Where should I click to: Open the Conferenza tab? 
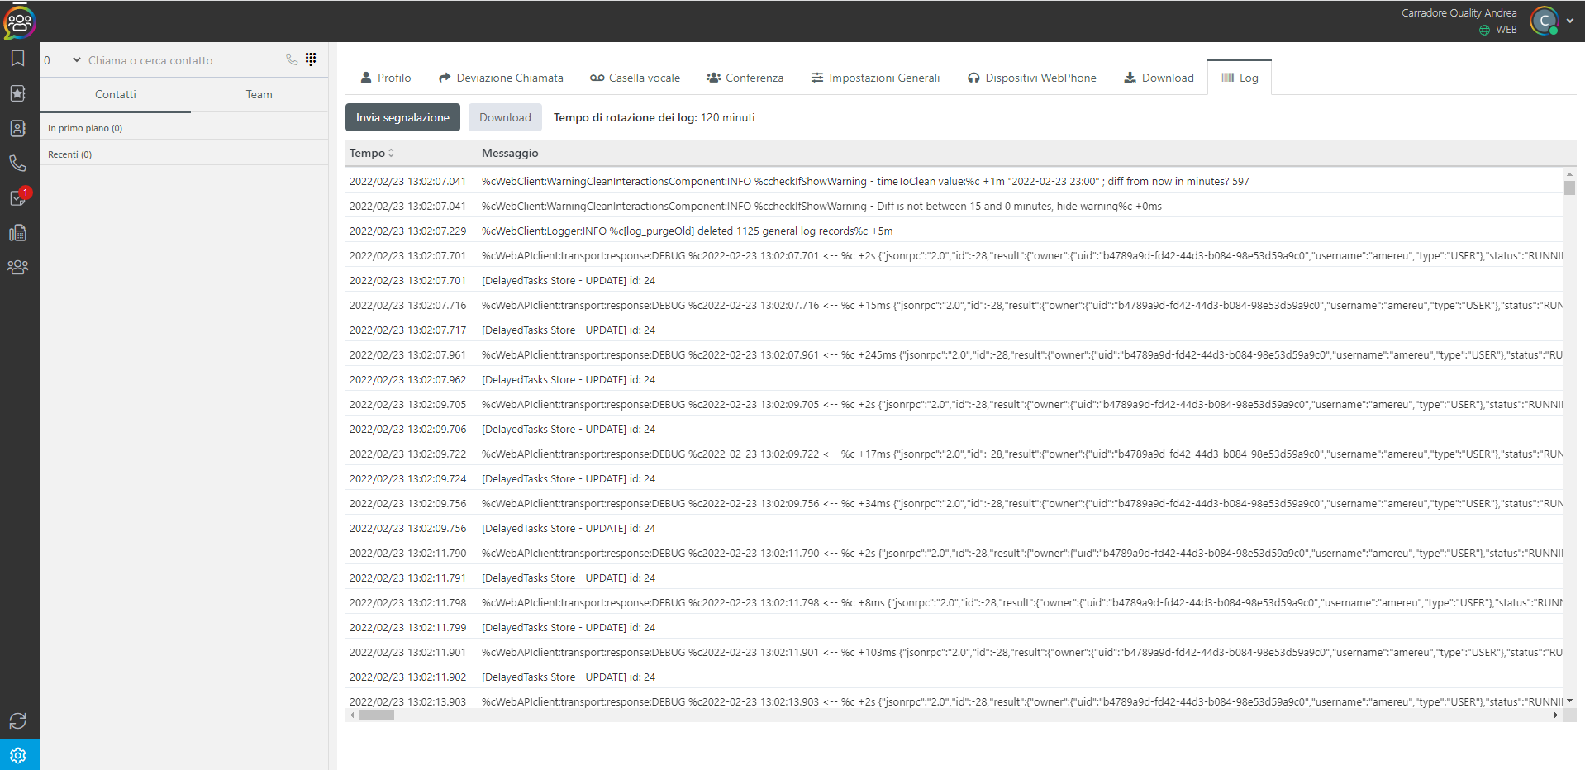745,78
